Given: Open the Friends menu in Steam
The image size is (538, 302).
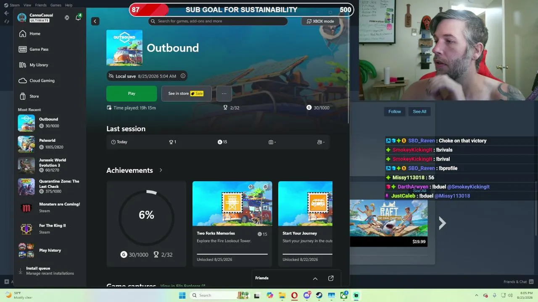Looking at the screenshot, I should pyautogui.click(x=41, y=5).
